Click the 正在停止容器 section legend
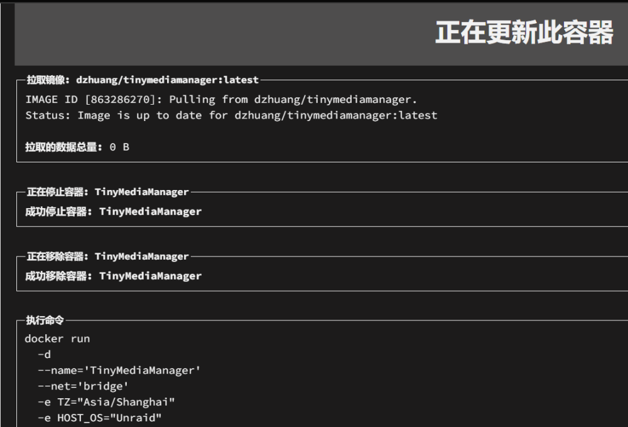 tap(108, 192)
